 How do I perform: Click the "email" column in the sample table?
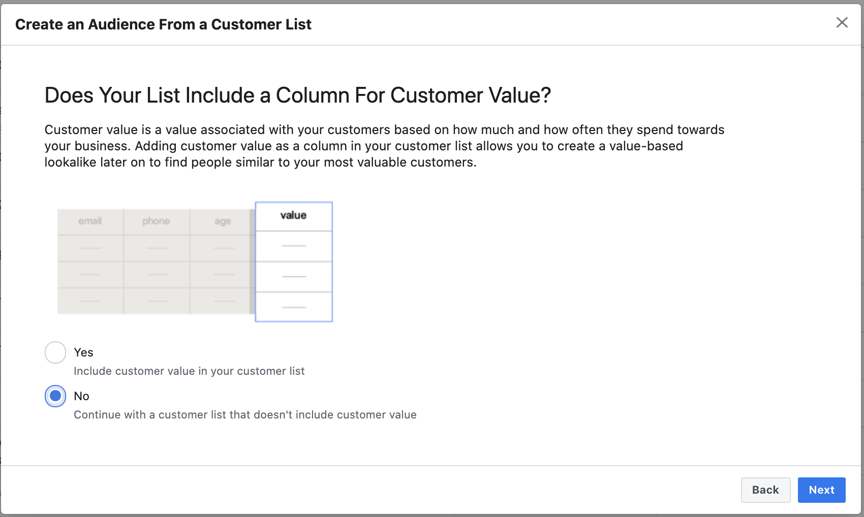click(x=89, y=220)
